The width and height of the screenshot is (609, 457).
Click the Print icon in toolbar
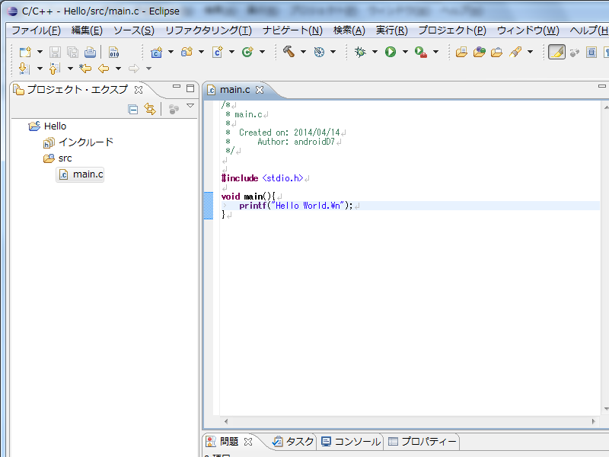(x=90, y=52)
